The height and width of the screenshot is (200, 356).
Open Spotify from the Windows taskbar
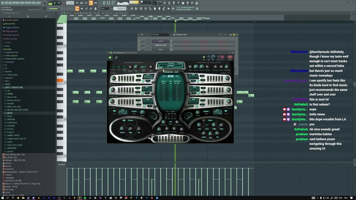click(x=85, y=198)
